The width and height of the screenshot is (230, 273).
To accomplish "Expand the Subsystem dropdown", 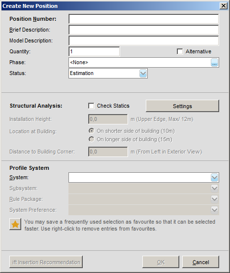I will click(x=214, y=188).
